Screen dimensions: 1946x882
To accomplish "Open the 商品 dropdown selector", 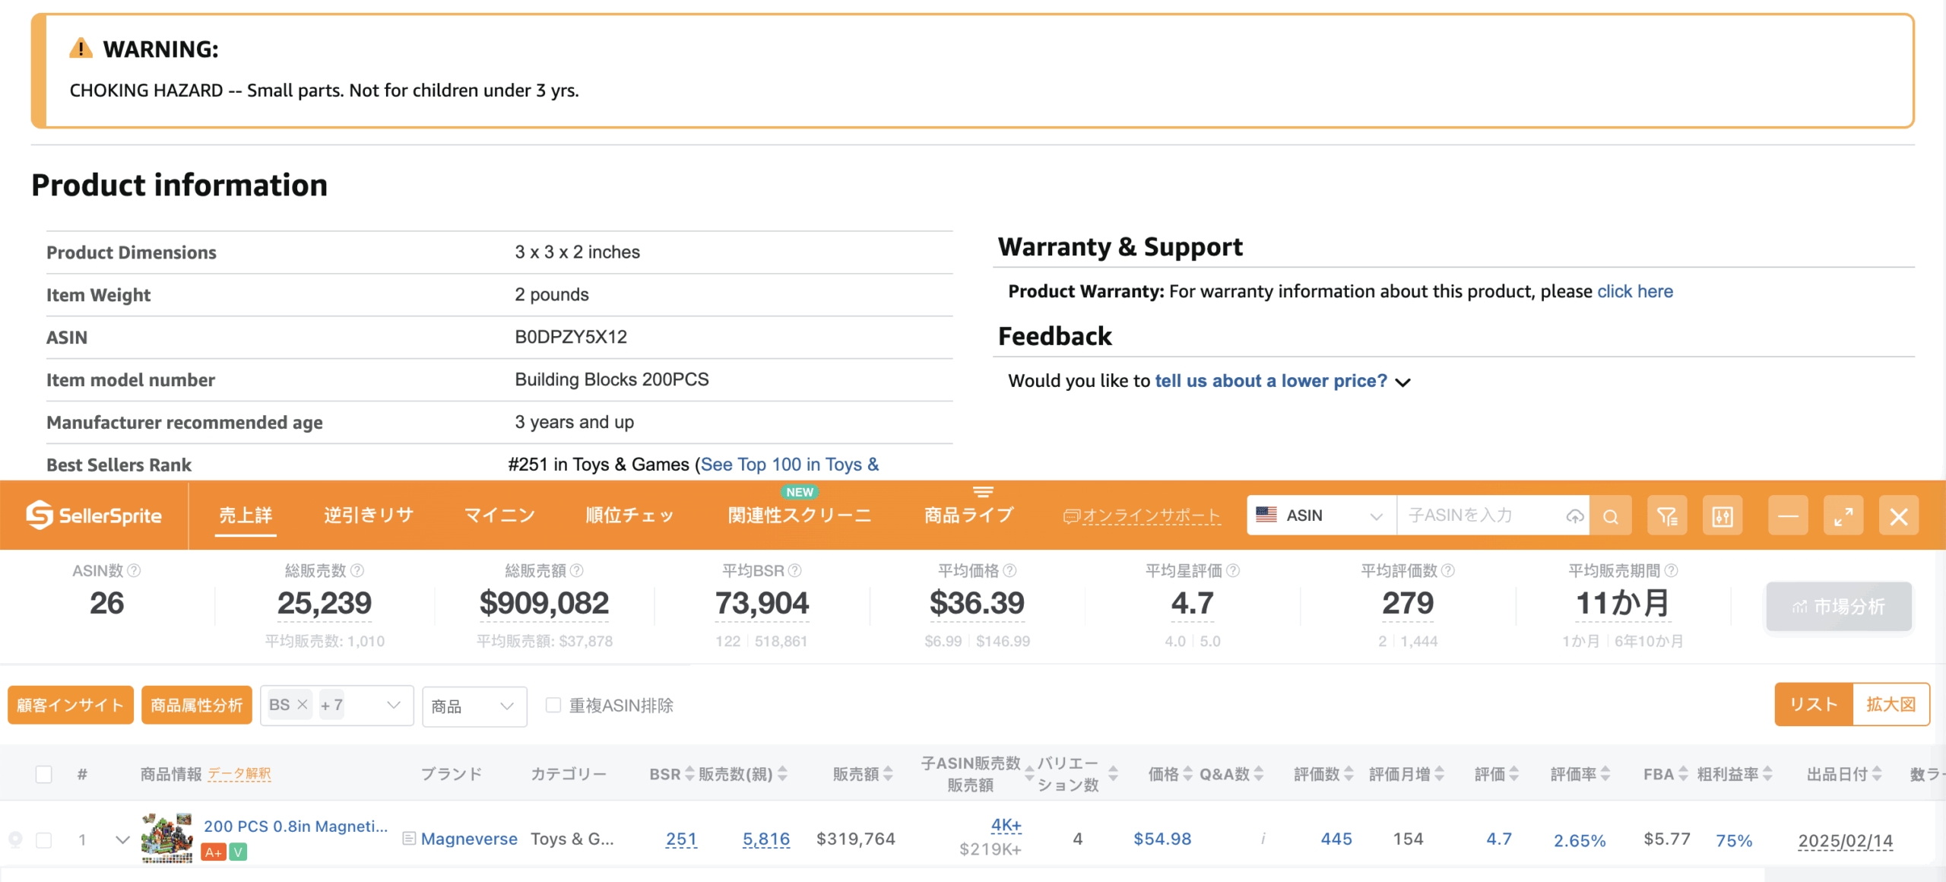I will coord(474,706).
